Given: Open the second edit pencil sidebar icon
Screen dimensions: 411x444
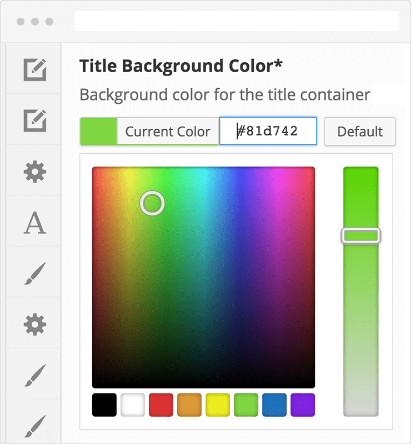Looking at the screenshot, I should [x=35, y=120].
